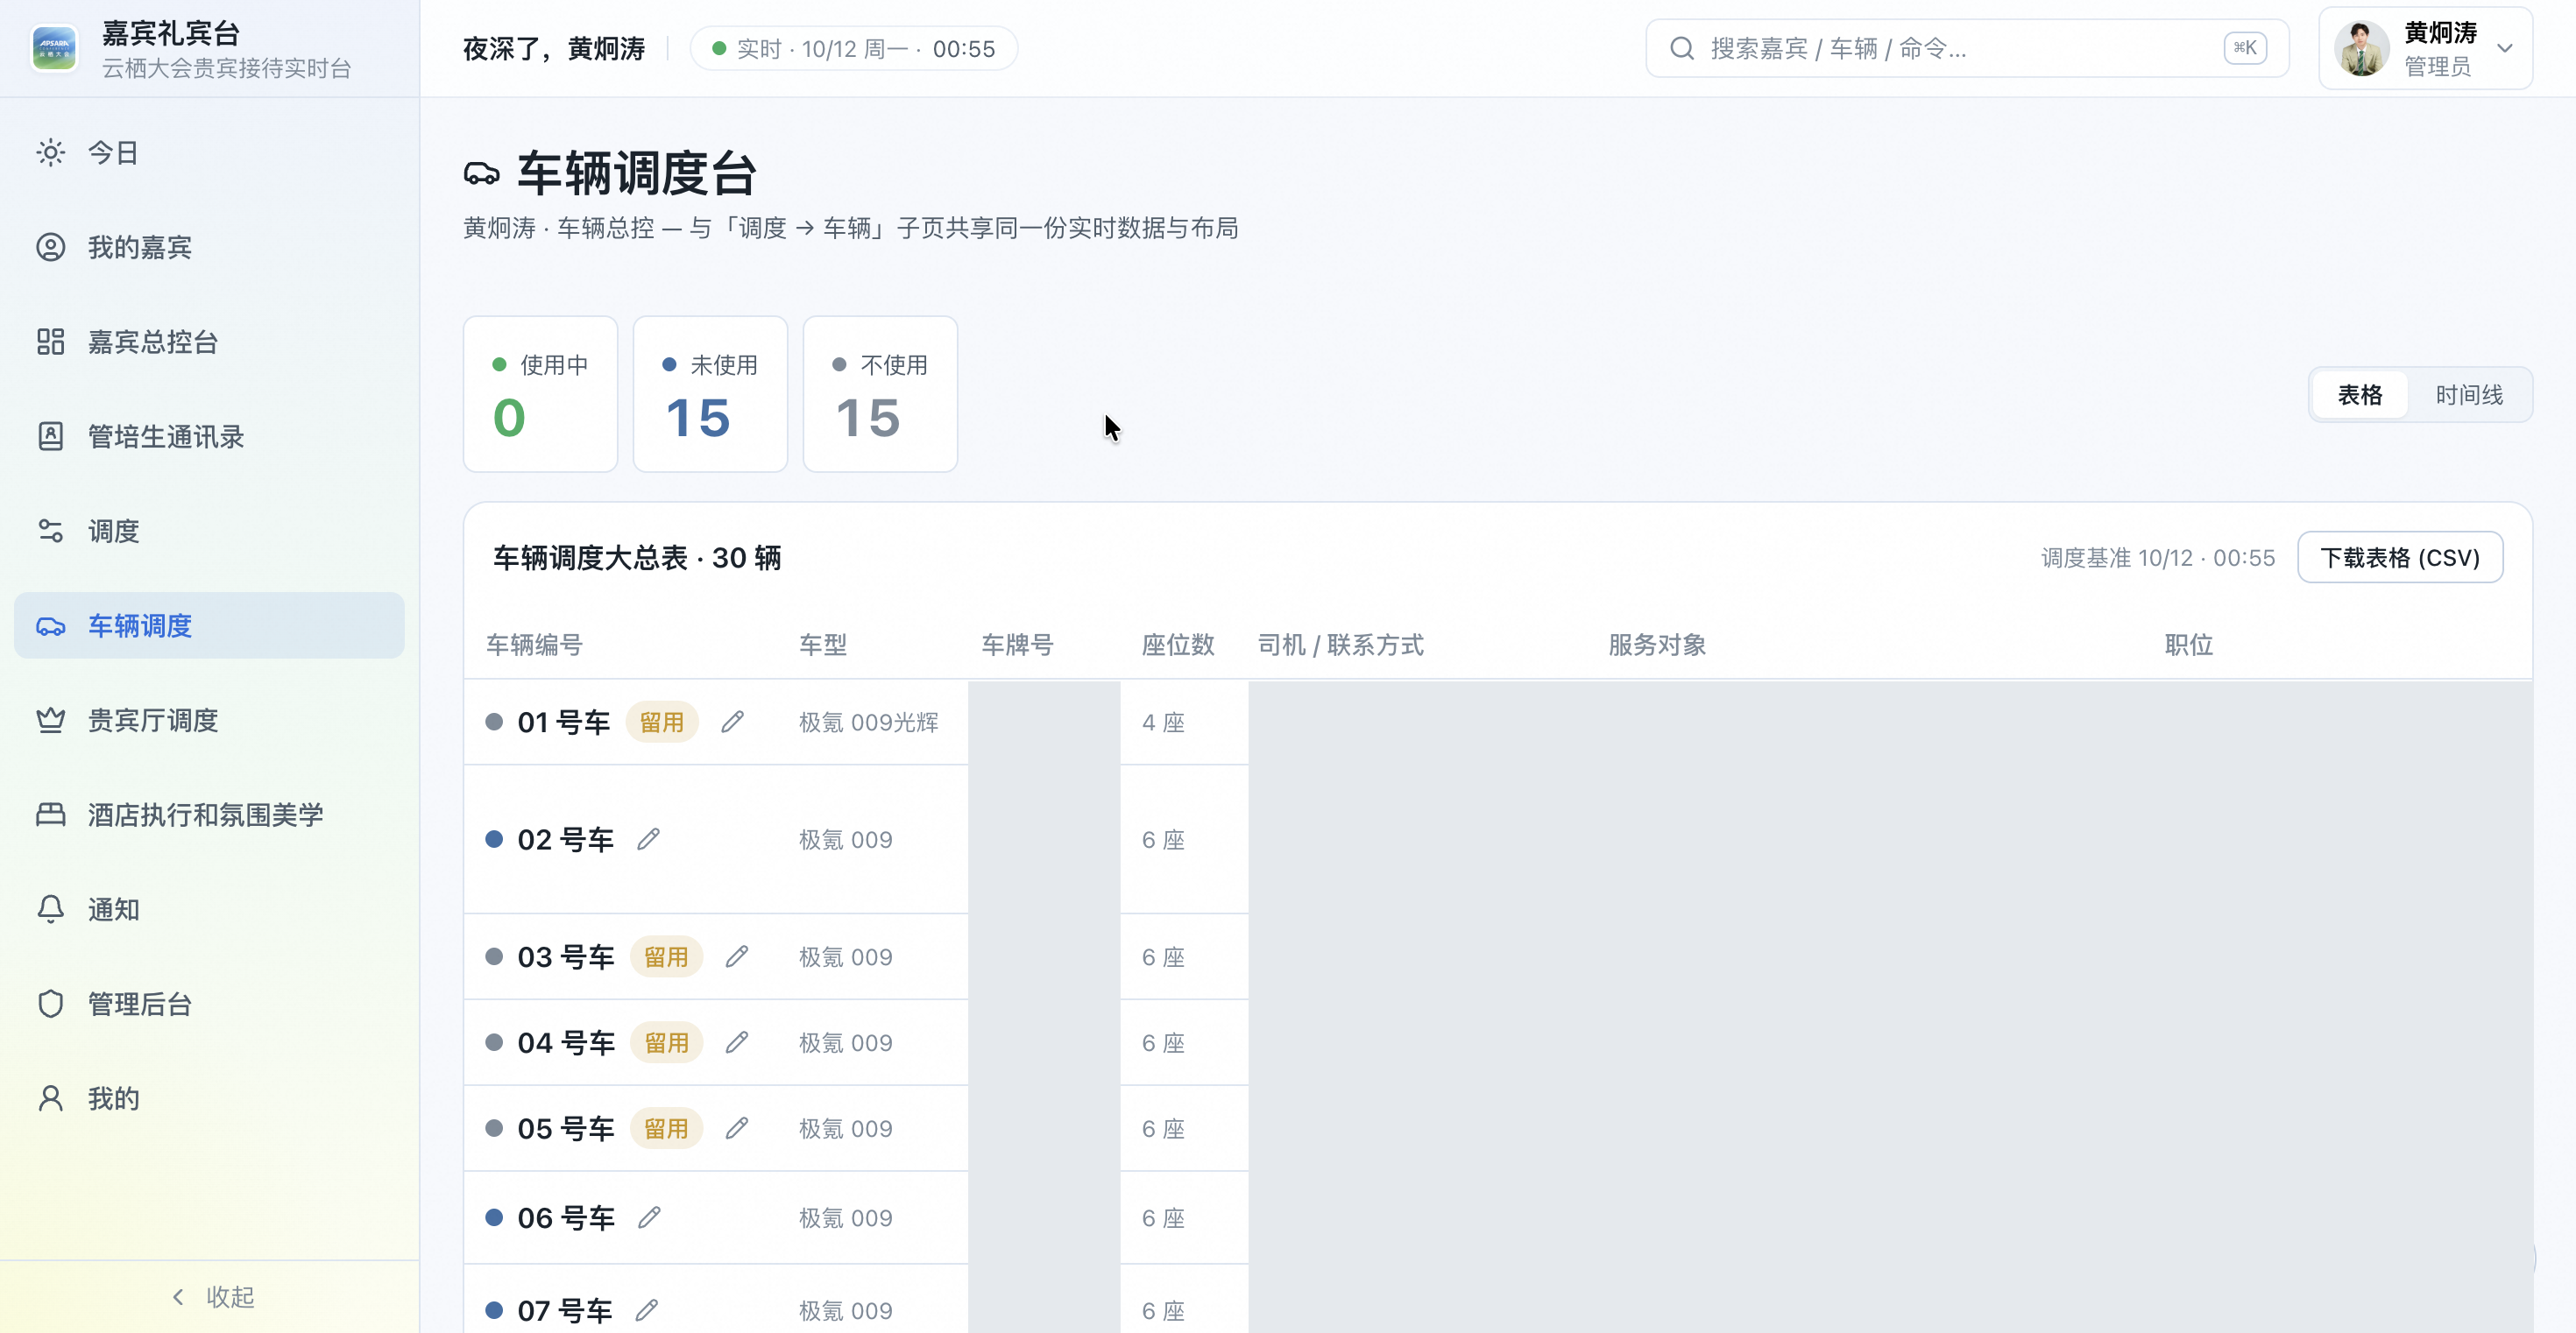Image resolution: width=2576 pixels, height=1333 pixels.
Task: Switch to 时间线 view
Action: point(2469,395)
